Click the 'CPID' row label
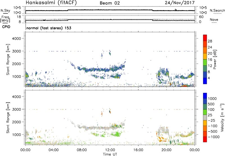225x156 pixels. click(6, 27)
